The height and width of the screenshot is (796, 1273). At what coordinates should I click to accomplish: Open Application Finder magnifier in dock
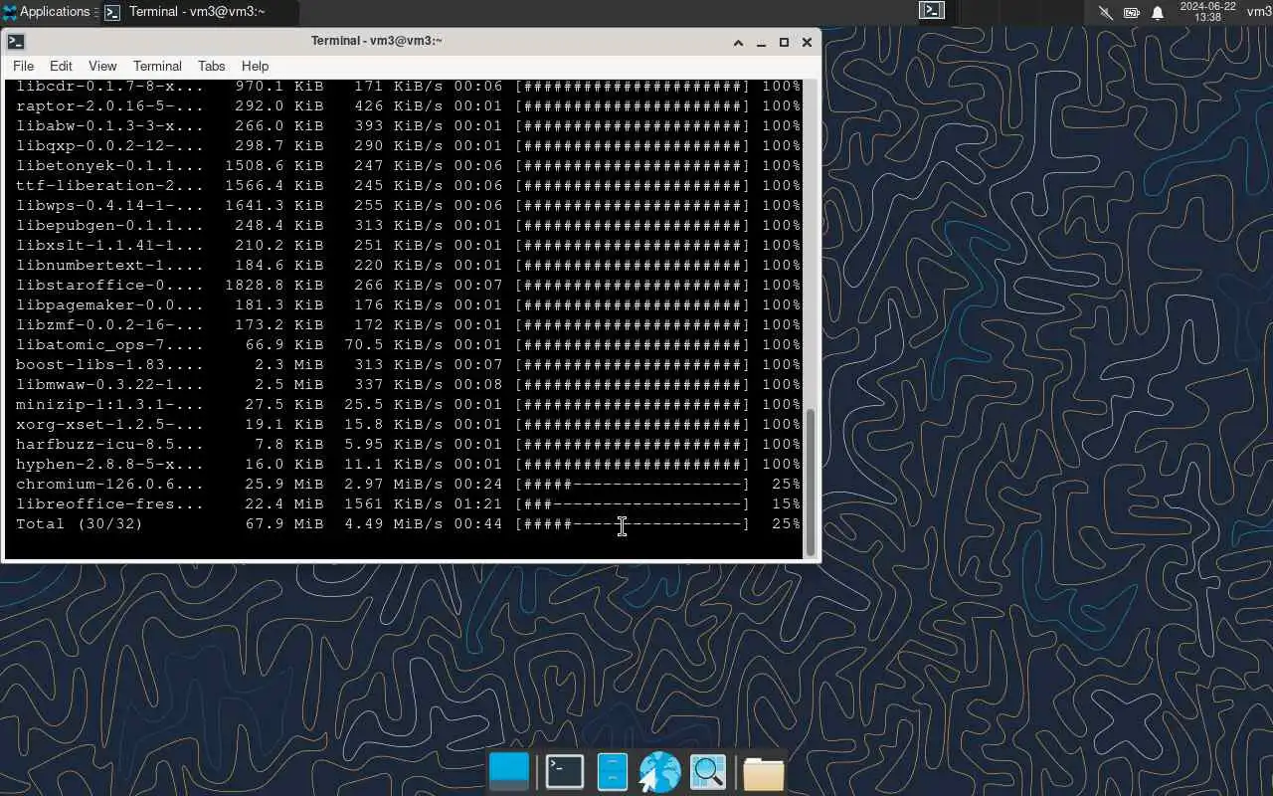[708, 772]
